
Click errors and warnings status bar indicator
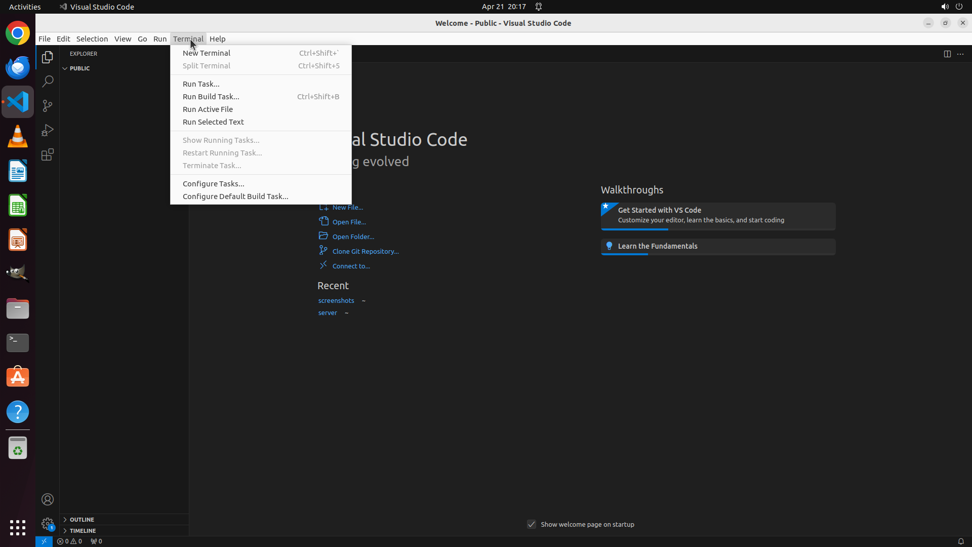coord(69,541)
